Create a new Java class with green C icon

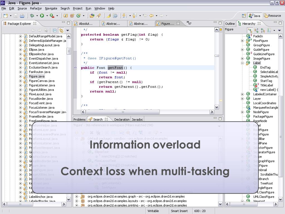coord(78,16)
